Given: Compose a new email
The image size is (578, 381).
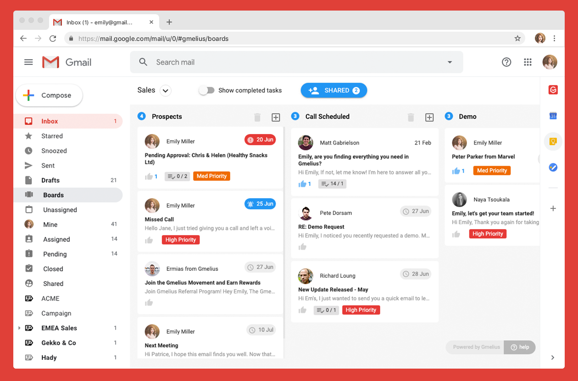Looking at the screenshot, I should 49,95.
